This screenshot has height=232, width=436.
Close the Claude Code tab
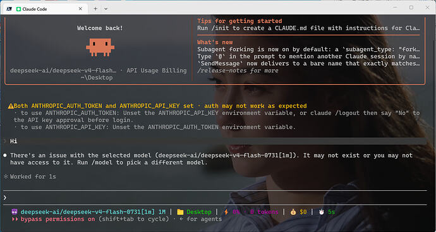click(x=80, y=9)
